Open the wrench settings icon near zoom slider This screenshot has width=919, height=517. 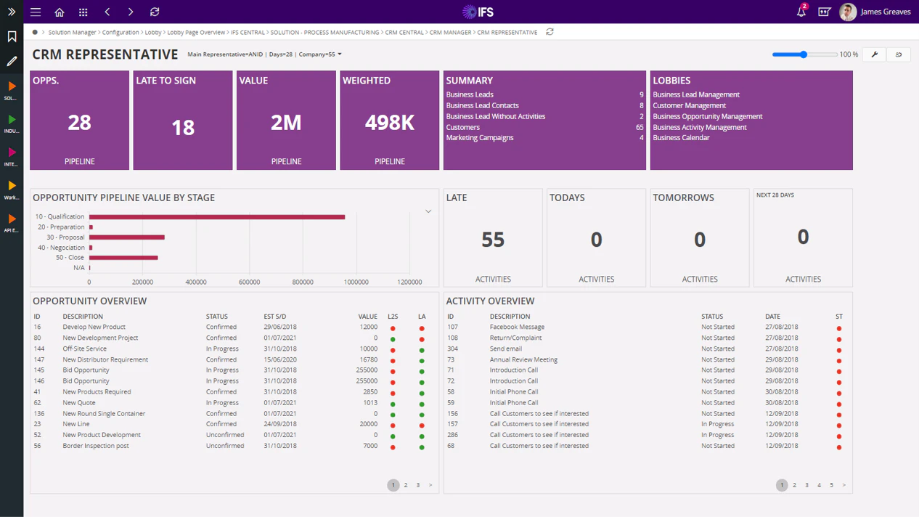873,54
